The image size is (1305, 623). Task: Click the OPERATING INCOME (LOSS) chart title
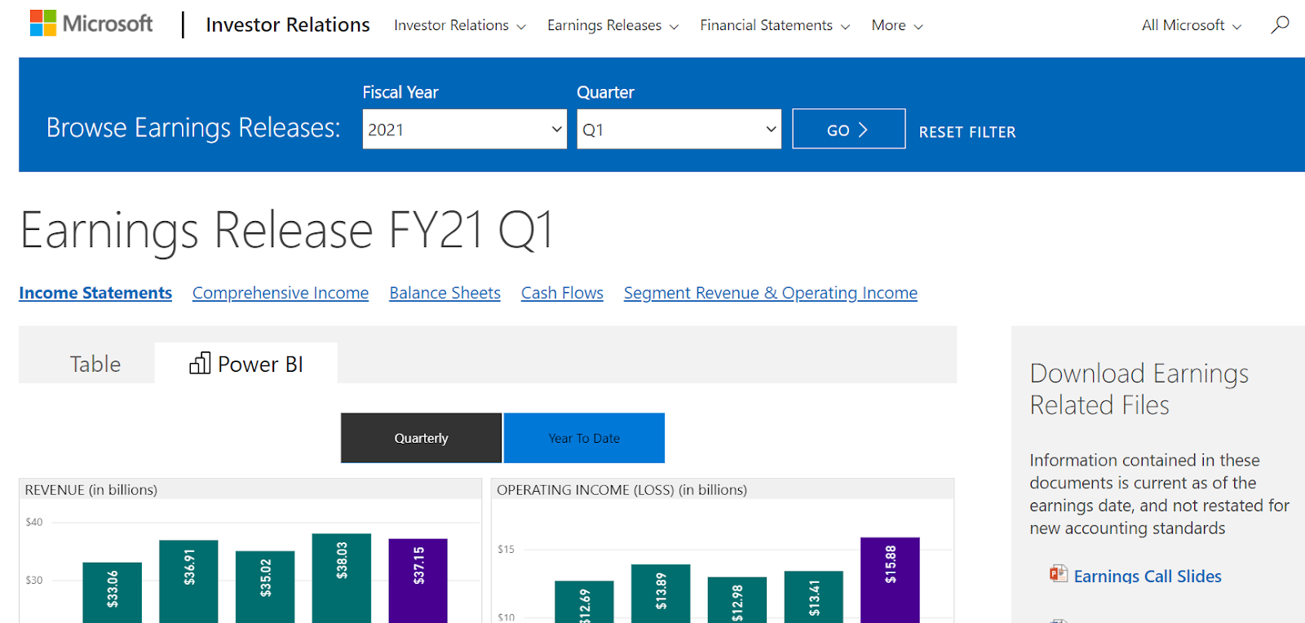tap(622, 489)
